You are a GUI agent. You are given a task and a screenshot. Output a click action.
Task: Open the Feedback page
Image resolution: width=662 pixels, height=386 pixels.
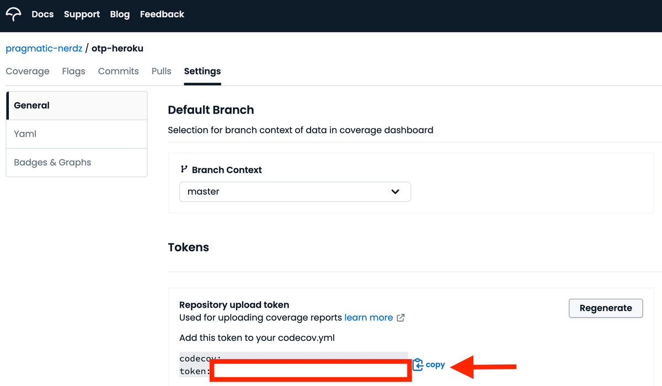(162, 14)
